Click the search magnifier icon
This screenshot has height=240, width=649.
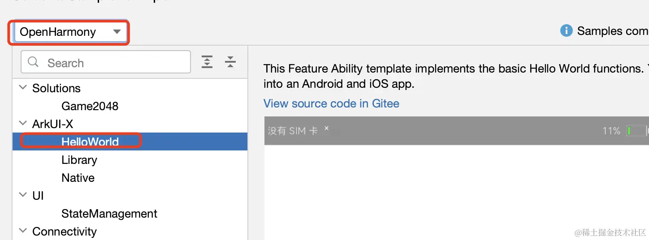point(33,62)
